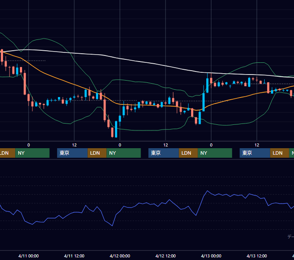
Task: Click the 4/11 00:00 date label
Action: tap(29, 256)
